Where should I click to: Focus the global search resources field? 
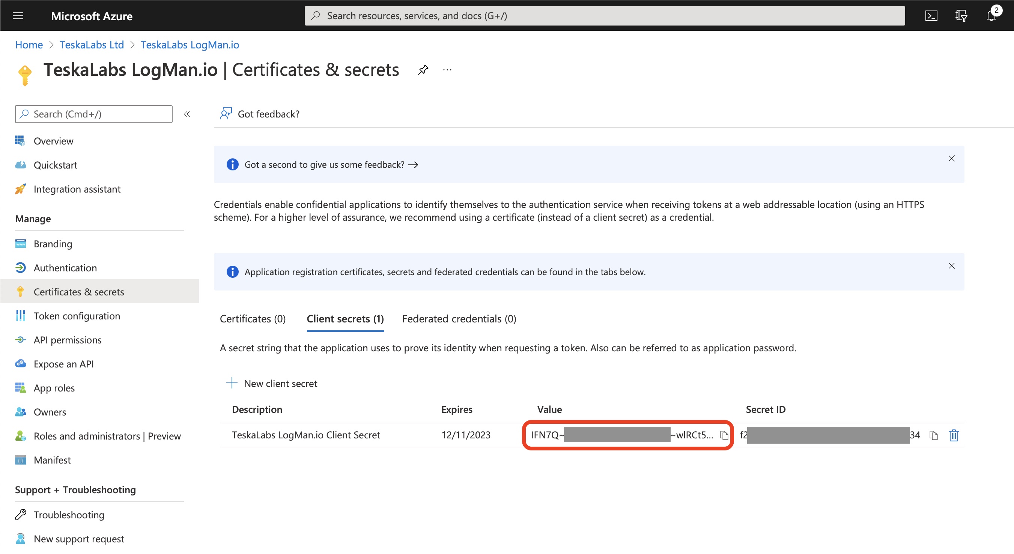coord(605,16)
